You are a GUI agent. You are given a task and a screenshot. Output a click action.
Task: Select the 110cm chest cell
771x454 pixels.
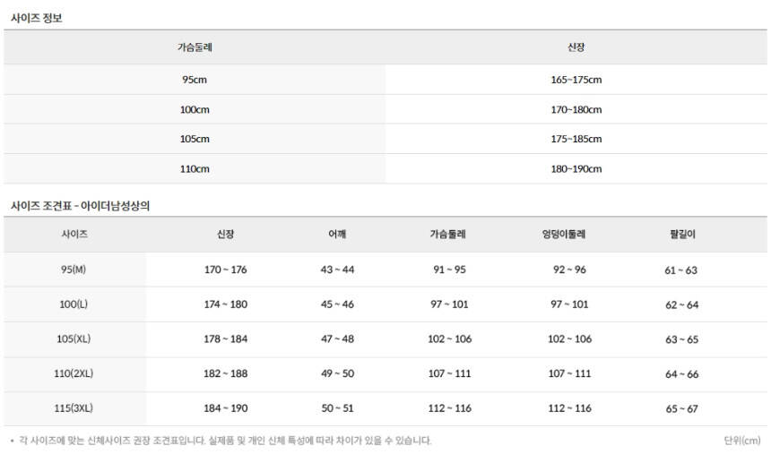(x=195, y=168)
